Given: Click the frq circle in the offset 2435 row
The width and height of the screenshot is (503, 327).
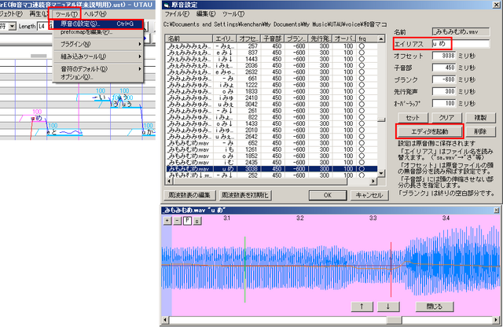Looking at the screenshot, I should click(x=362, y=163).
